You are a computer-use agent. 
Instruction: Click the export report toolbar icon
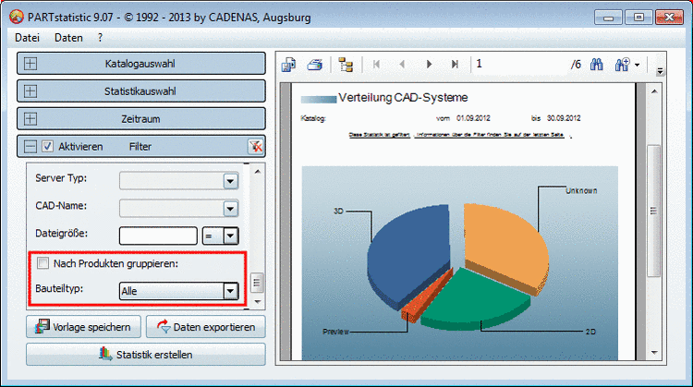[288, 65]
